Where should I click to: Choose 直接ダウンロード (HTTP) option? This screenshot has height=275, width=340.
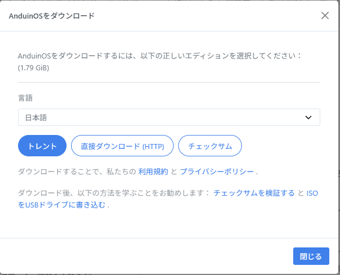tap(122, 146)
